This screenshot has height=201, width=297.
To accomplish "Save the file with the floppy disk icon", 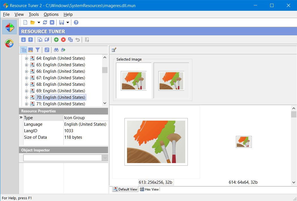I will point(62,22).
